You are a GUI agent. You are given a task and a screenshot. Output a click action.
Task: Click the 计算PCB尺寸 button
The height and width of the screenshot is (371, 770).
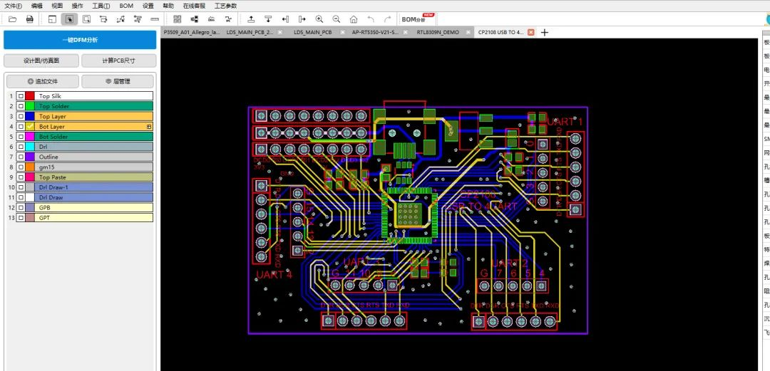click(118, 61)
